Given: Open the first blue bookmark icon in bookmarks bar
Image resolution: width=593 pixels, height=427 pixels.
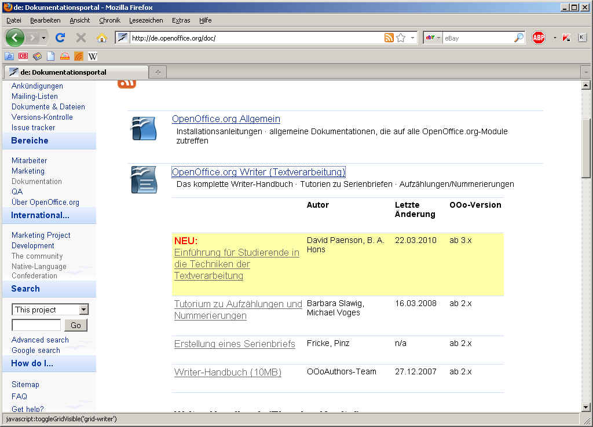Looking at the screenshot, I should click(9, 56).
